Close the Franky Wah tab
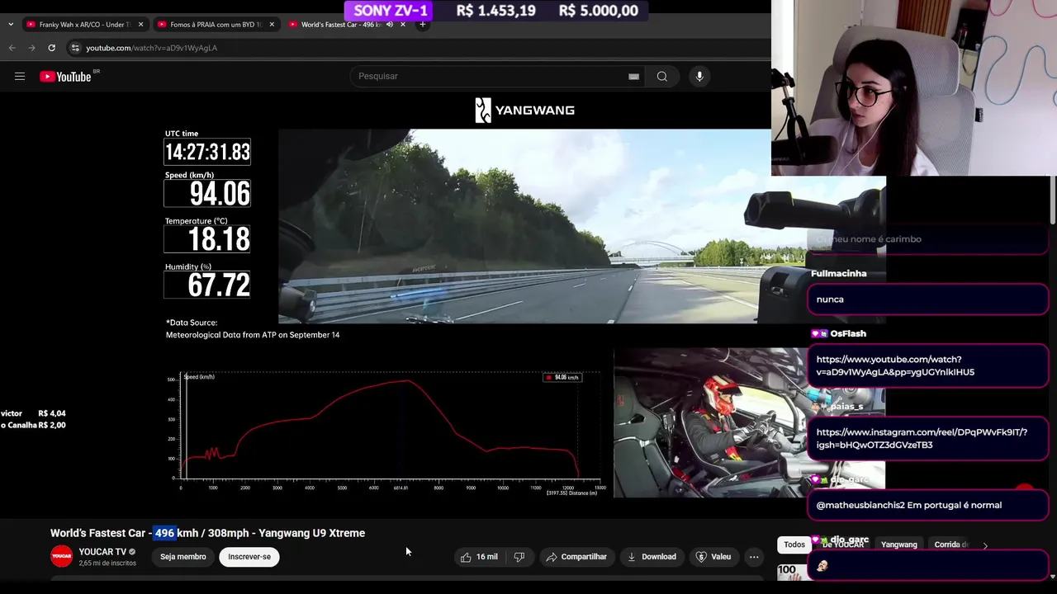 pos(140,25)
